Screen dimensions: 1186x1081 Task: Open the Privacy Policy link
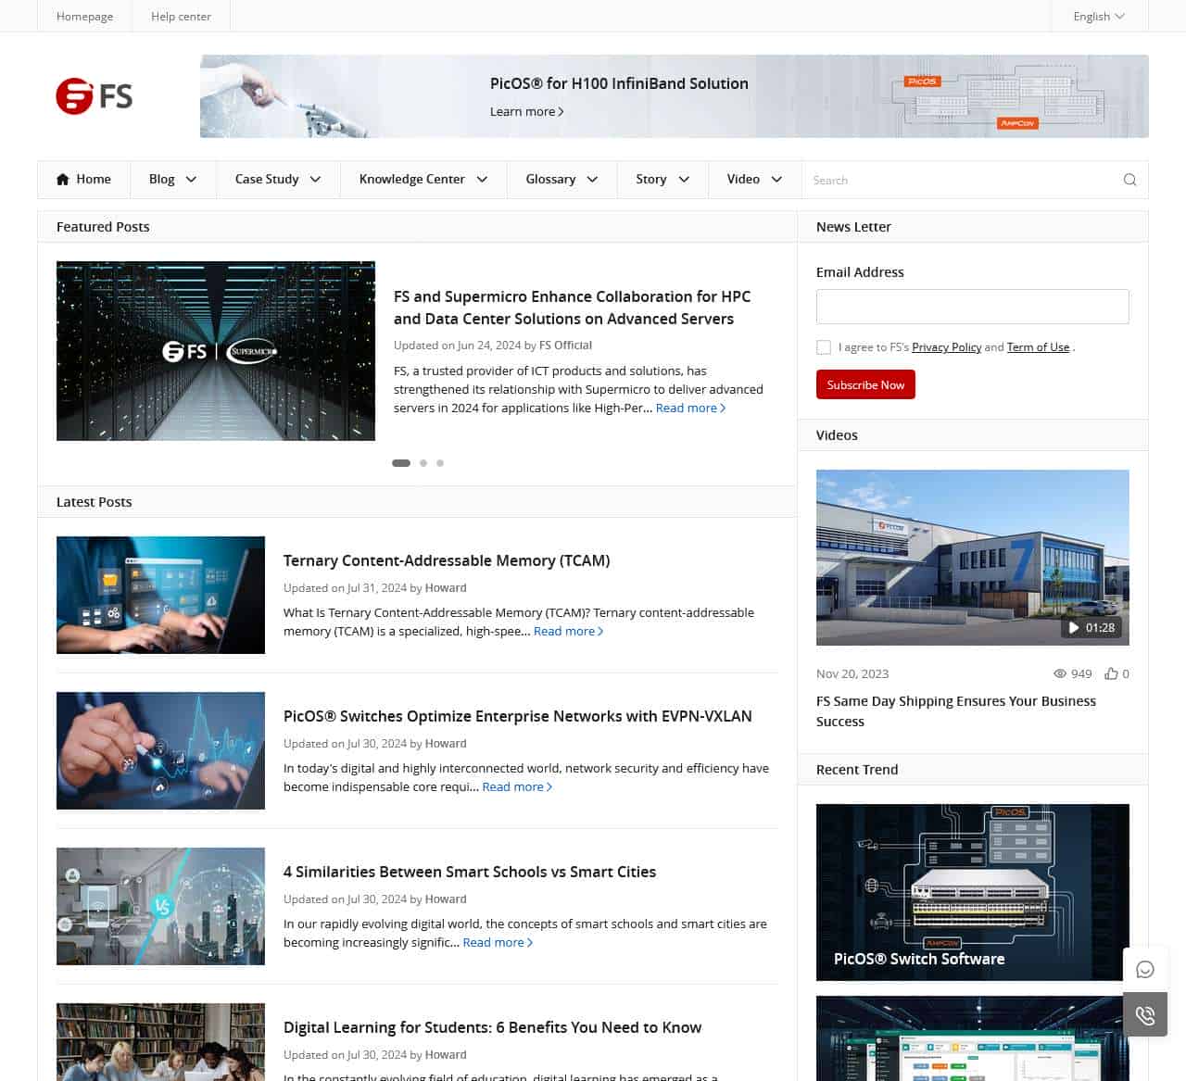[946, 347]
